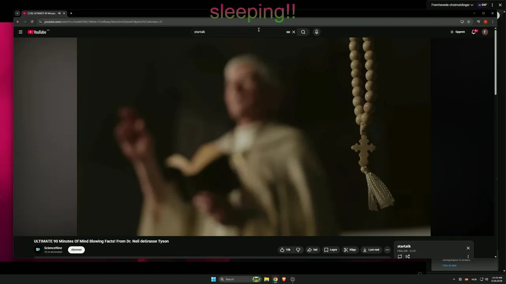This screenshot has height=284, width=506.
Task: Go to the YouTube home logo
Action: [37, 32]
